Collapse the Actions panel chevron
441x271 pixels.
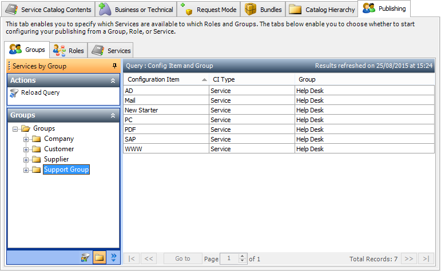click(x=113, y=80)
